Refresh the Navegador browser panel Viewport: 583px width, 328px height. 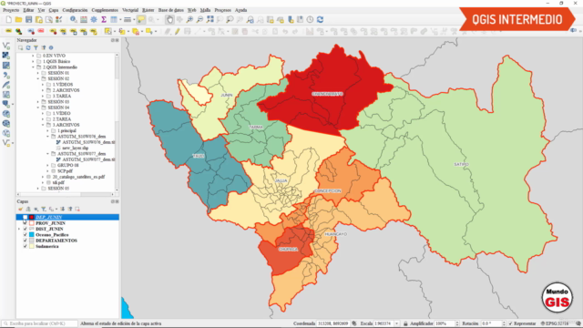pos(28,47)
